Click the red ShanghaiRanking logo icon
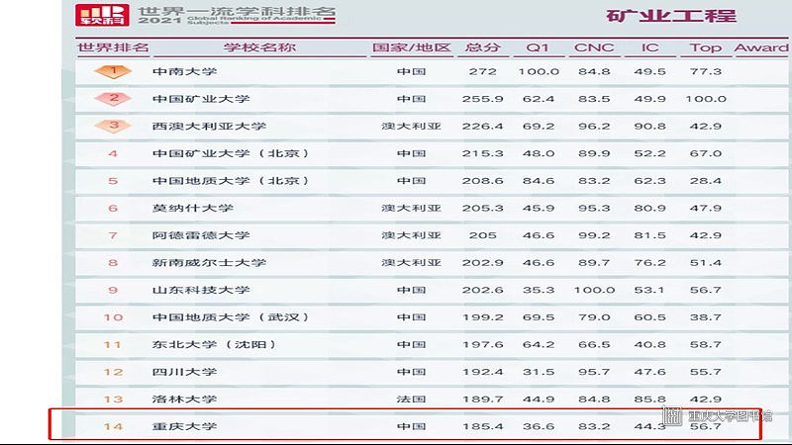This screenshot has height=445, width=792. click(x=106, y=13)
